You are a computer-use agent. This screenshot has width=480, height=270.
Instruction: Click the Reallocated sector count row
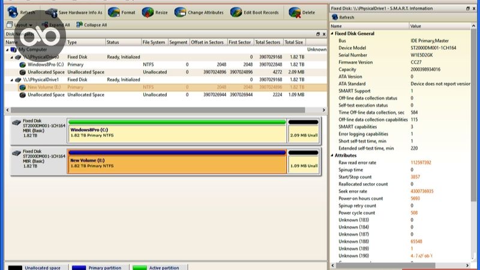[x=400, y=184]
